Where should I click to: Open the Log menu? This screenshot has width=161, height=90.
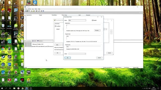click(33, 9)
